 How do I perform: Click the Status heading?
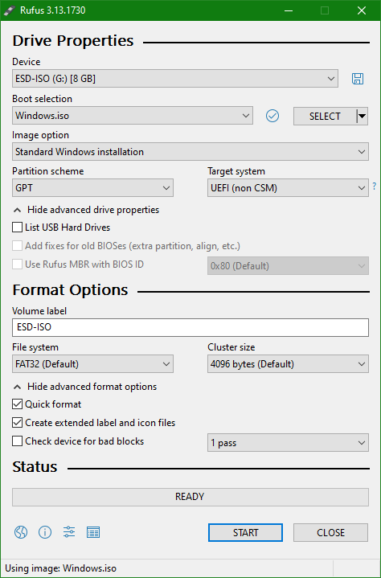click(35, 467)
